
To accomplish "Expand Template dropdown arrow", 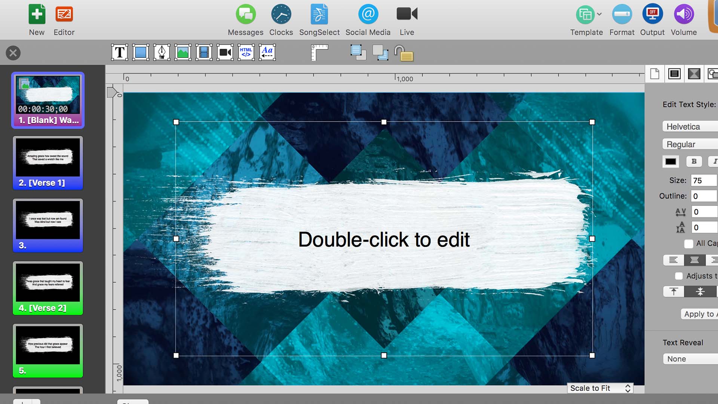I will click(x=599, y=14).
